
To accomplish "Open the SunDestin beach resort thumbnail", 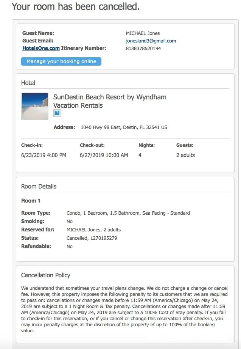I will pyautogui.click(x=35, y=106).
